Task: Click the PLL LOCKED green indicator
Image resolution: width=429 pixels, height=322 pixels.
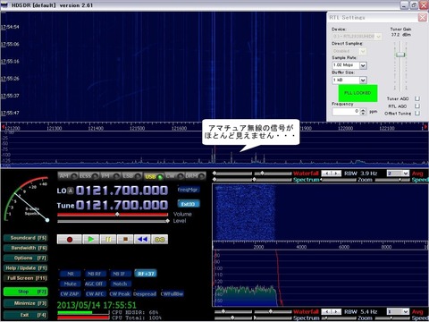Action: click(357, 93)
